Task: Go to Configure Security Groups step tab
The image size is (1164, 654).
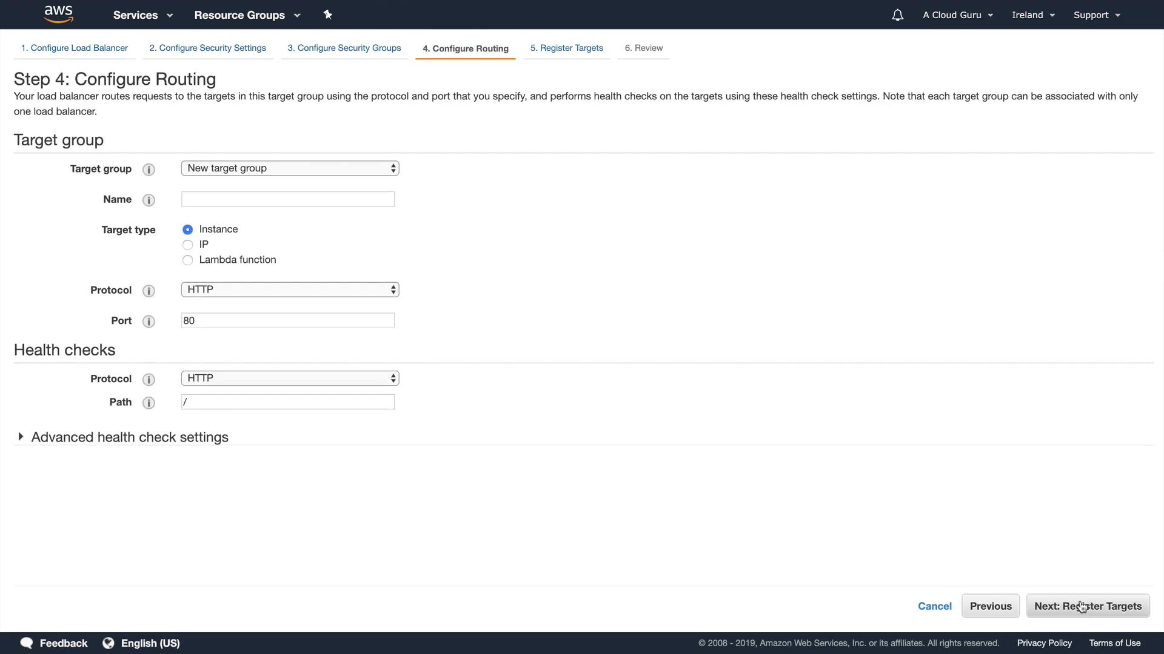Action: click(x=344, y=48)
